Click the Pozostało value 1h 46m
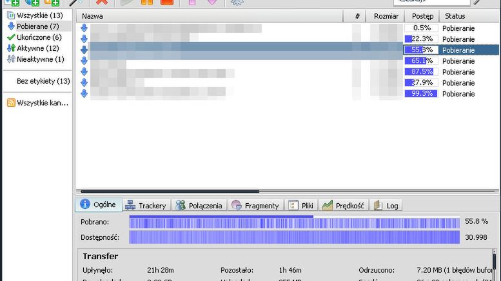This screenshot has width=501, height=281. point(290,270)
